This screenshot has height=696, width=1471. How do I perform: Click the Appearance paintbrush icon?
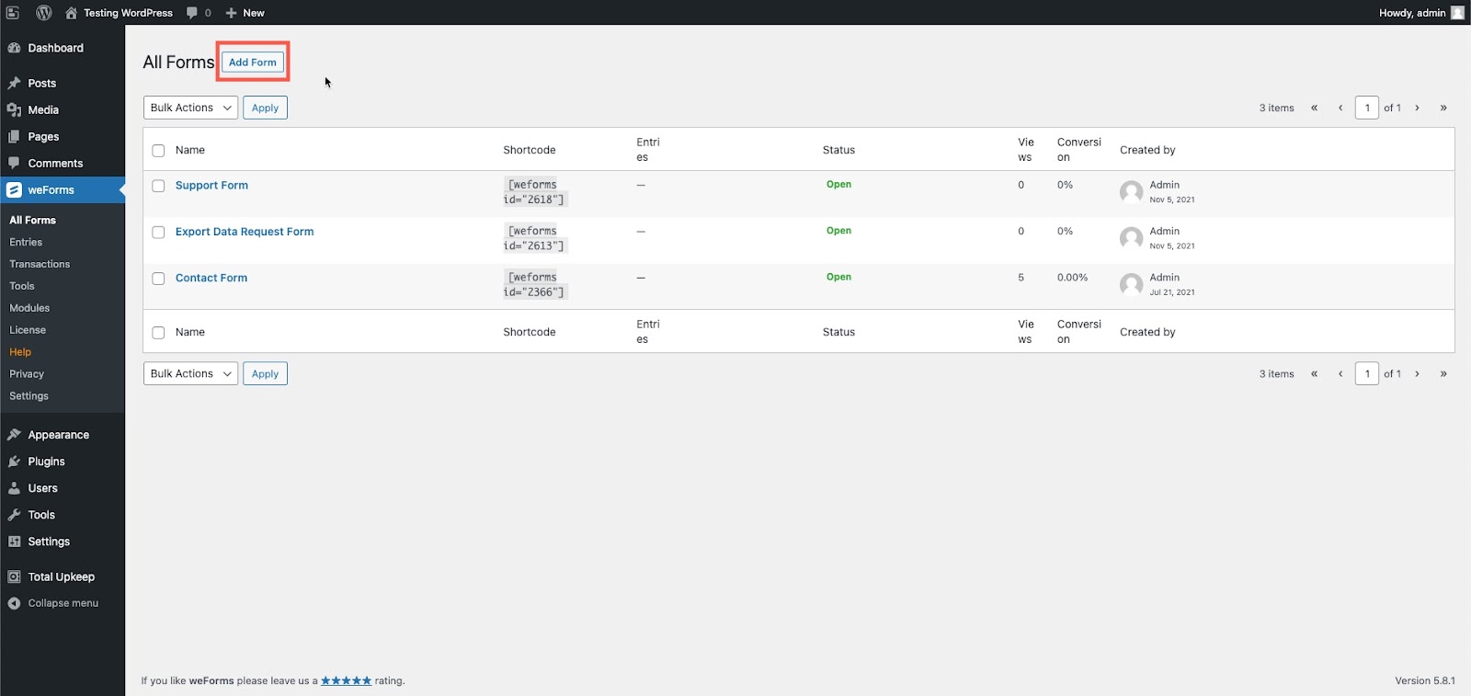click(x=15, y=434)
